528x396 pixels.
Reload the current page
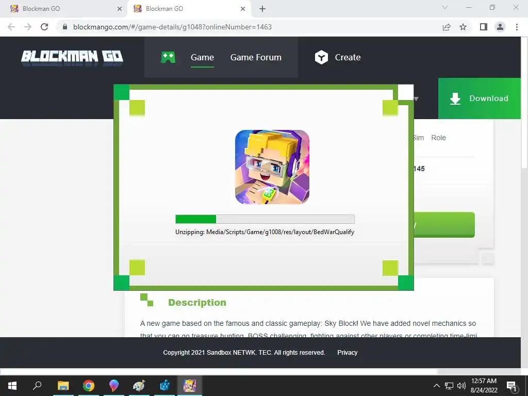(x=44, y=27)
